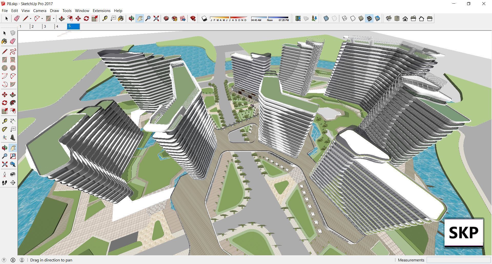Enable Shaded face style

coord(361,18)
